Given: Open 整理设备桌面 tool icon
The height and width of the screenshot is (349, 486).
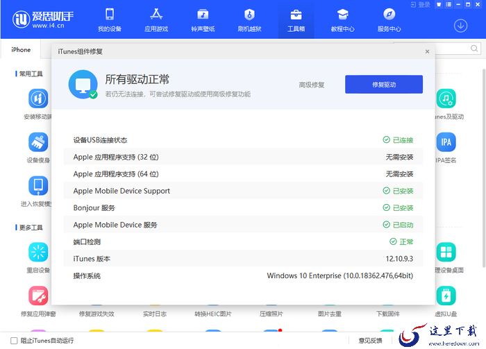Looking at the screenshot, I should pos(446,252).
